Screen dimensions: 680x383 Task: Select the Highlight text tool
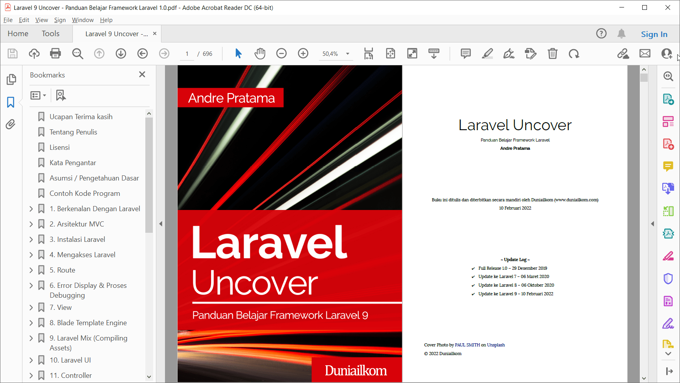(487, 53)
